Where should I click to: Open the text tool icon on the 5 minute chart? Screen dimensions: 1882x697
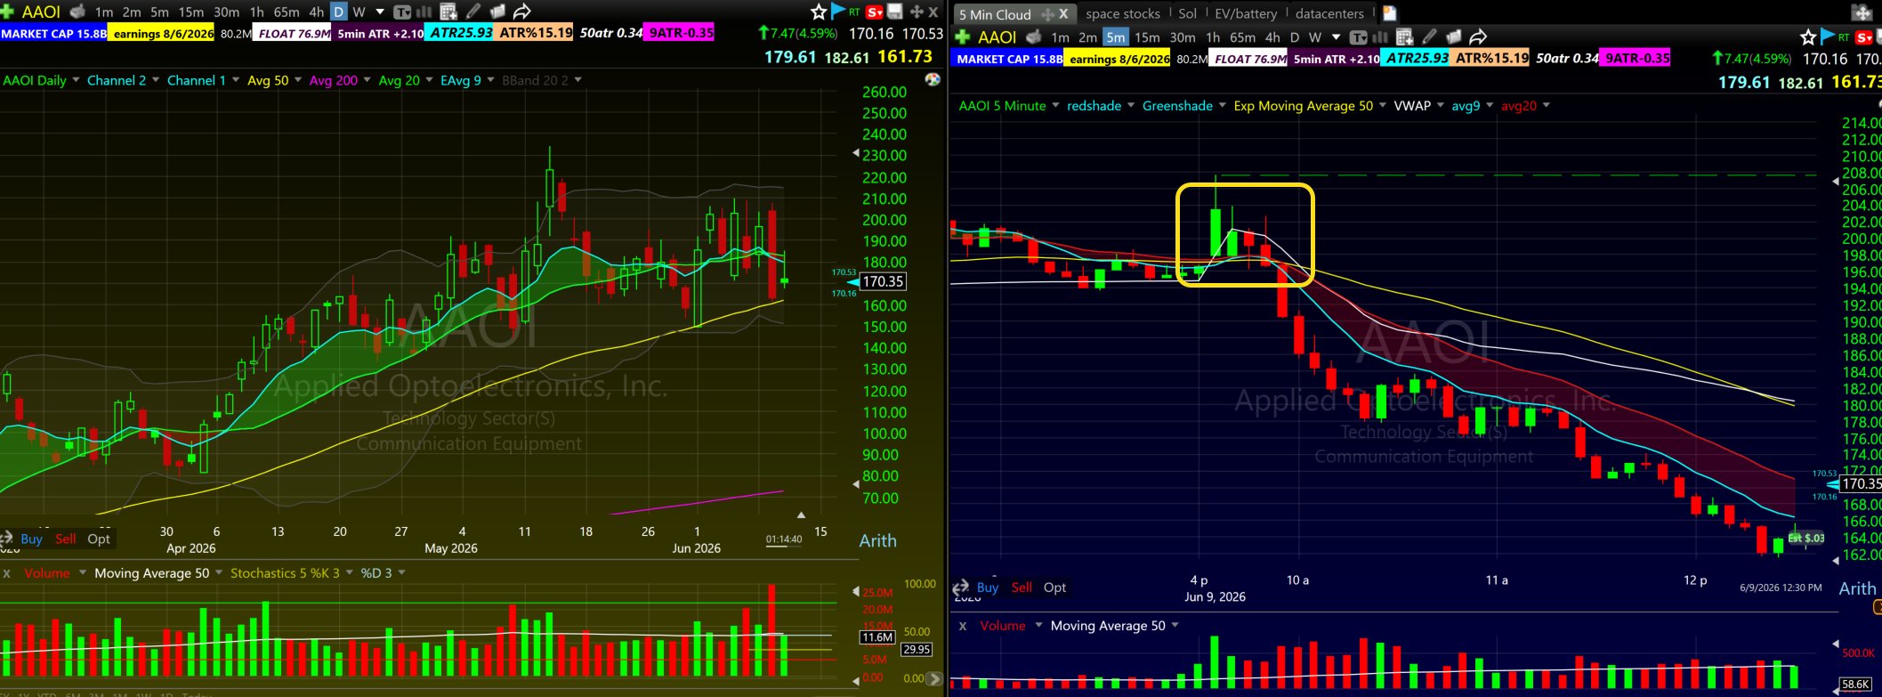pyautogui.click(x=1358, y=36)
